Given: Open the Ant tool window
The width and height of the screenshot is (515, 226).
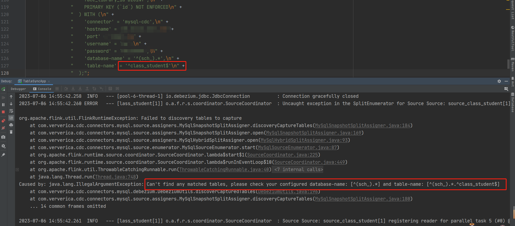Looking at the screenshot, I should [x=513, y=82].
